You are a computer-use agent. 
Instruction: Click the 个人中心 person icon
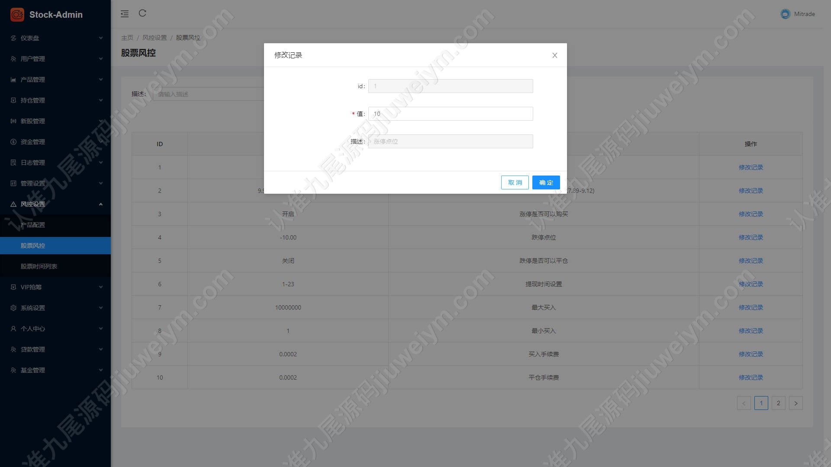point(13,329)
